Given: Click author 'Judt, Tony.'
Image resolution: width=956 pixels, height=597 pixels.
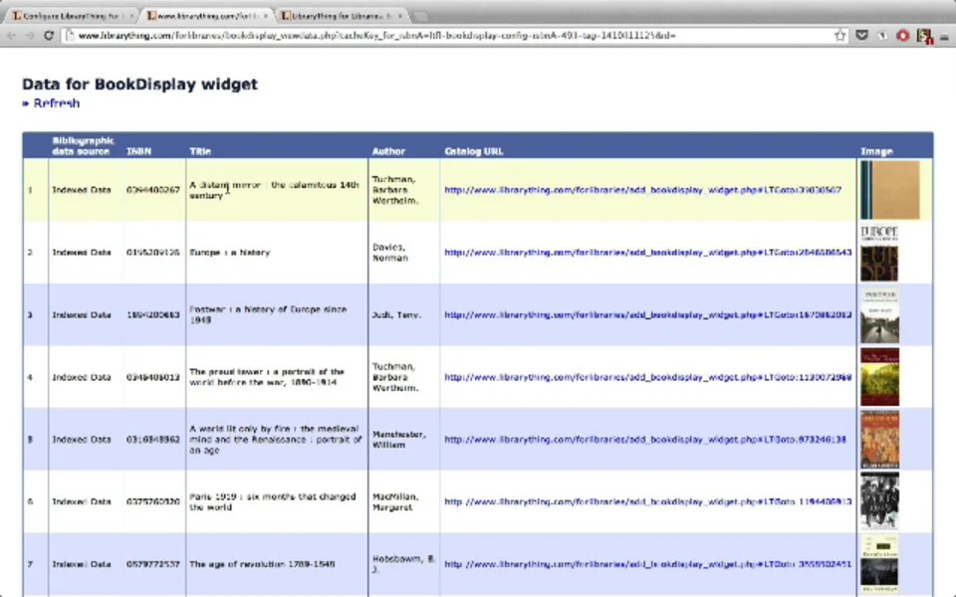Looking at the screenshot, I should (396, 315).
